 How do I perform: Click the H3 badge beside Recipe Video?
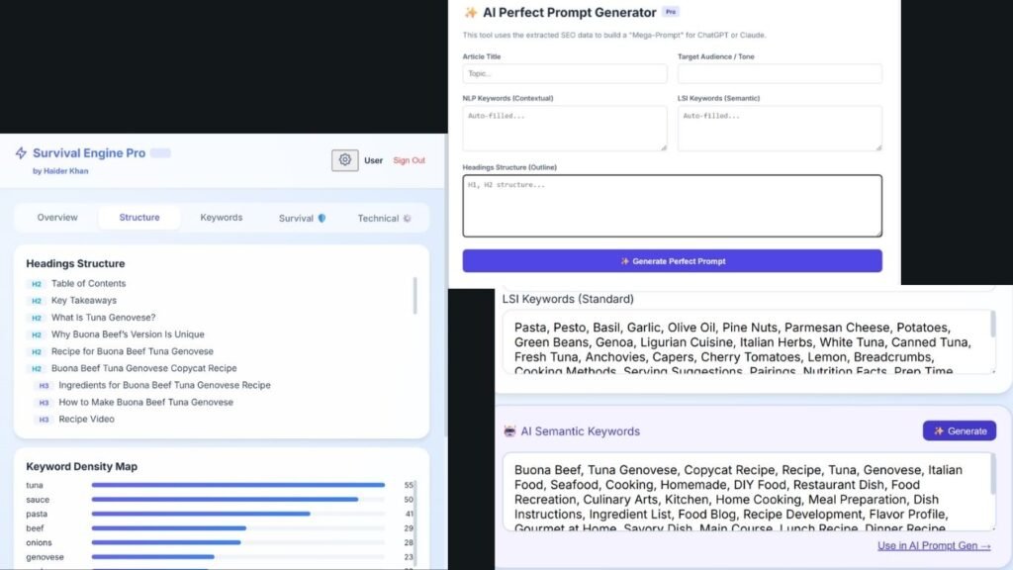(x=44, y=420)
